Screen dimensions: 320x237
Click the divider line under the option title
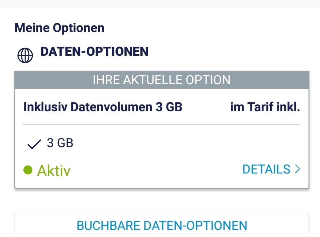pos(162,124)
